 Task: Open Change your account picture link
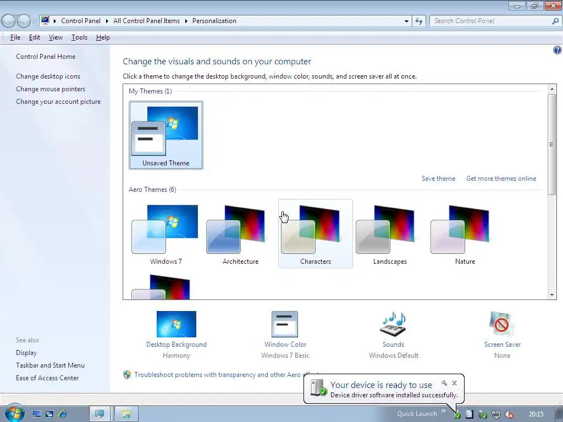pos(58,102)
